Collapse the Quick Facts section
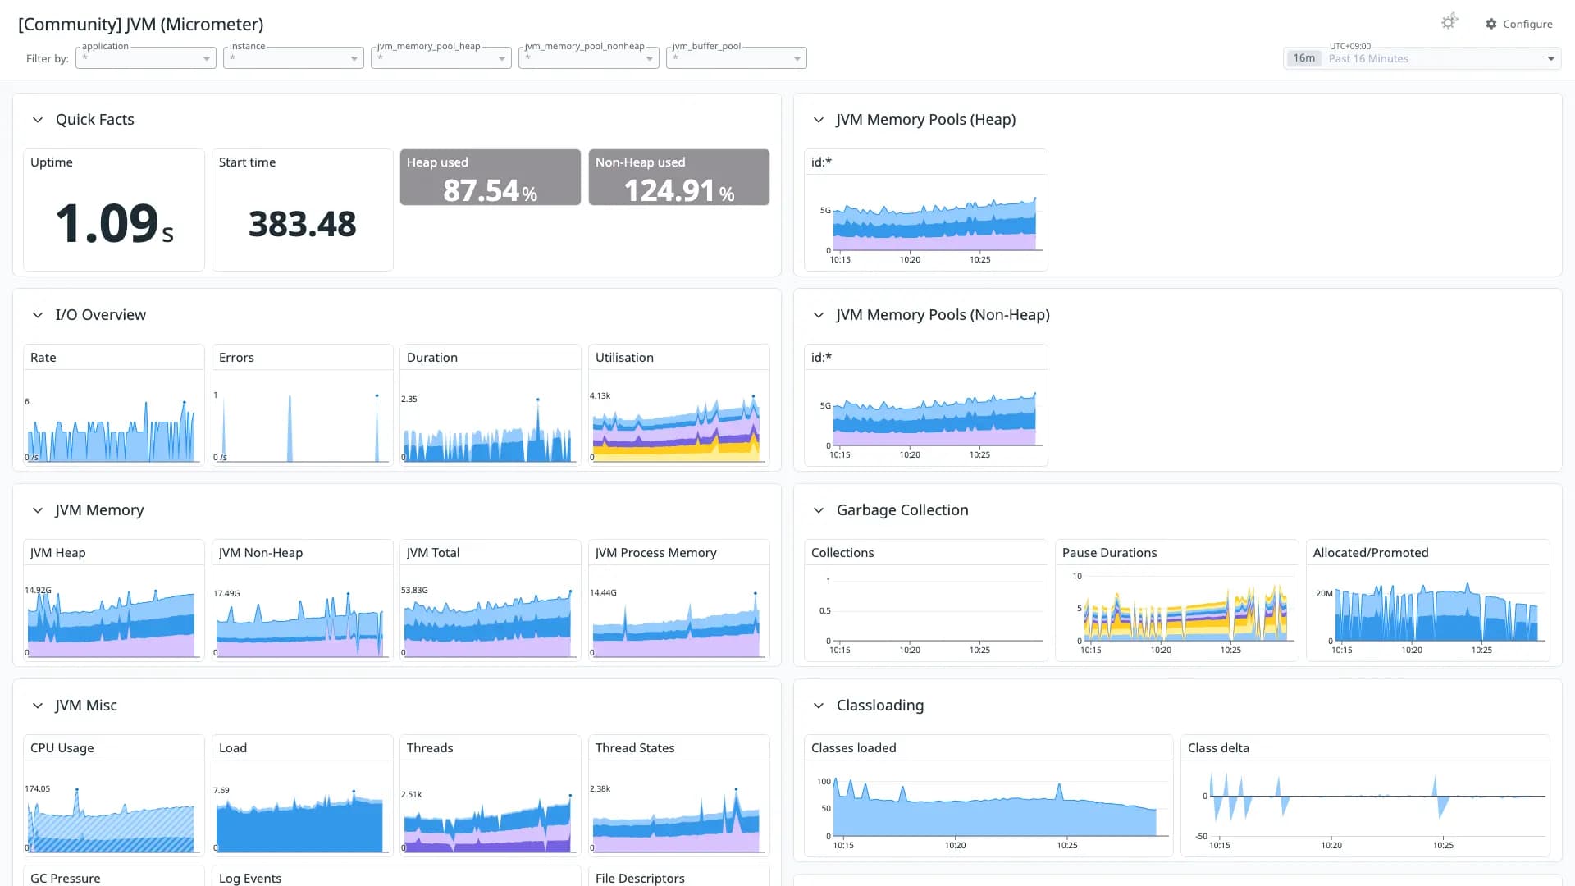This screenshot has width=1575, height=886. click(x=38, y=120)
